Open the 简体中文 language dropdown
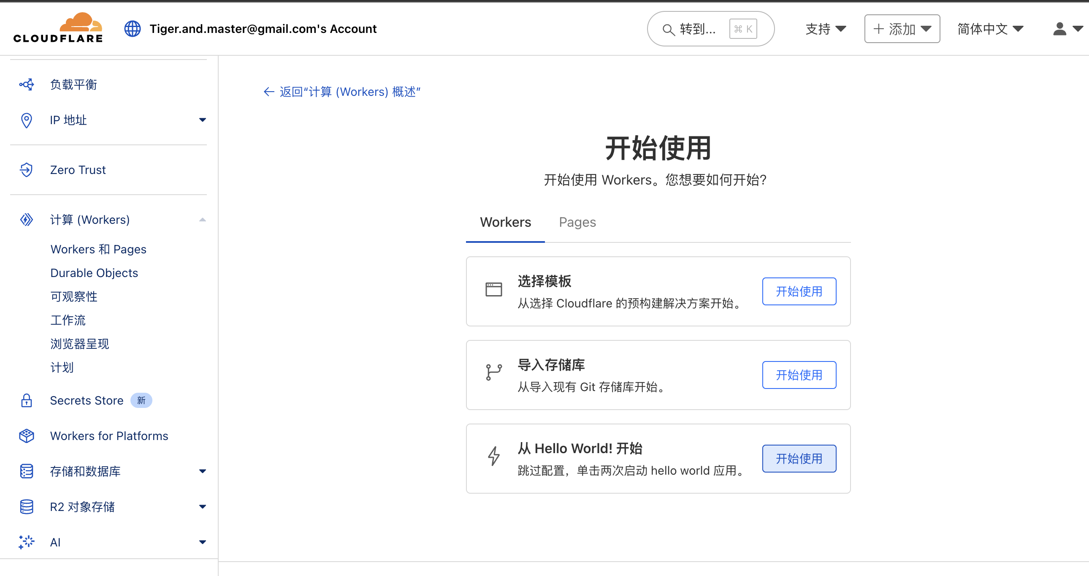 click(990, 29)
